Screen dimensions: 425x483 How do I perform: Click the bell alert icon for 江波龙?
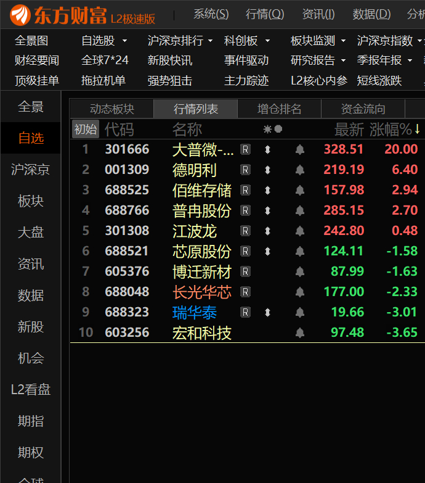point(300,231)
